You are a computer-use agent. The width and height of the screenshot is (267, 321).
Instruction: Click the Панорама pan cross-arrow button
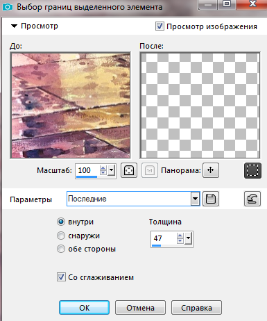(x=211, y=170)
